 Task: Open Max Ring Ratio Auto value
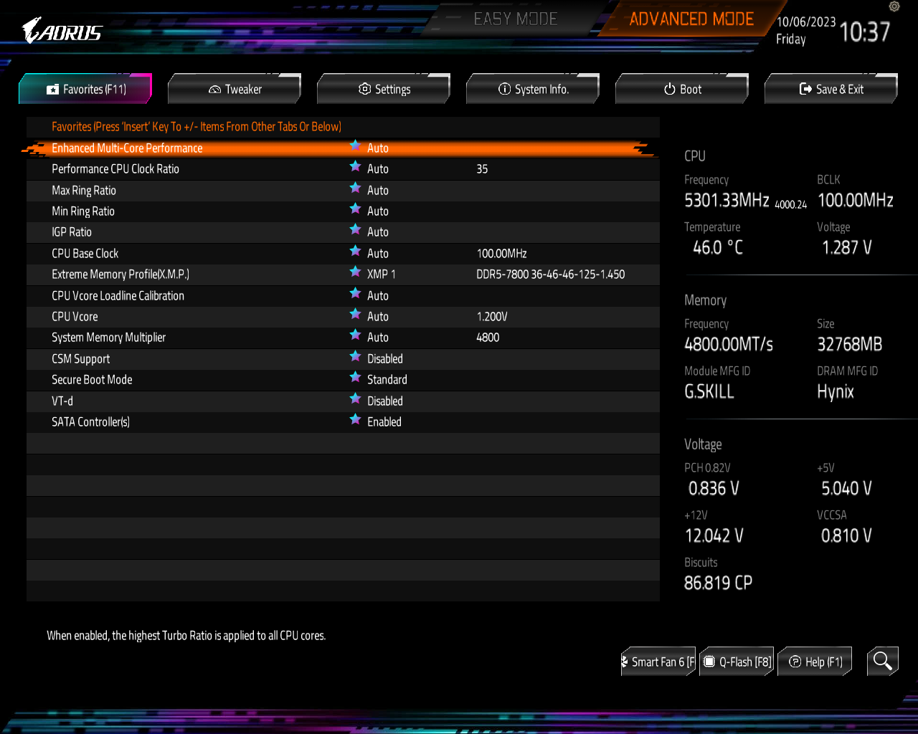378,191
